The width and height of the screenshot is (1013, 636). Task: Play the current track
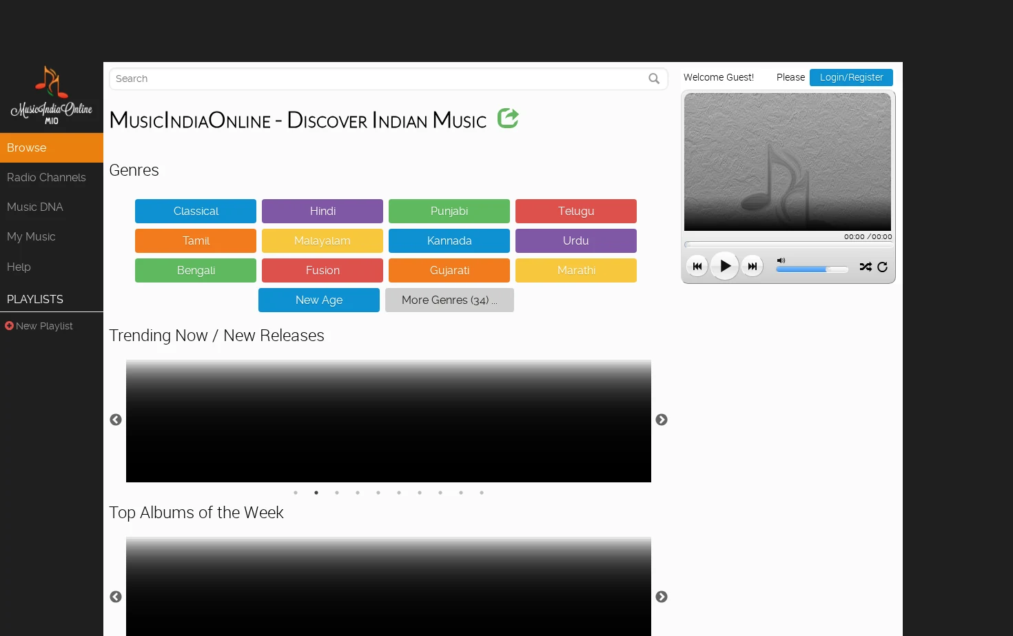coord(725,266)
